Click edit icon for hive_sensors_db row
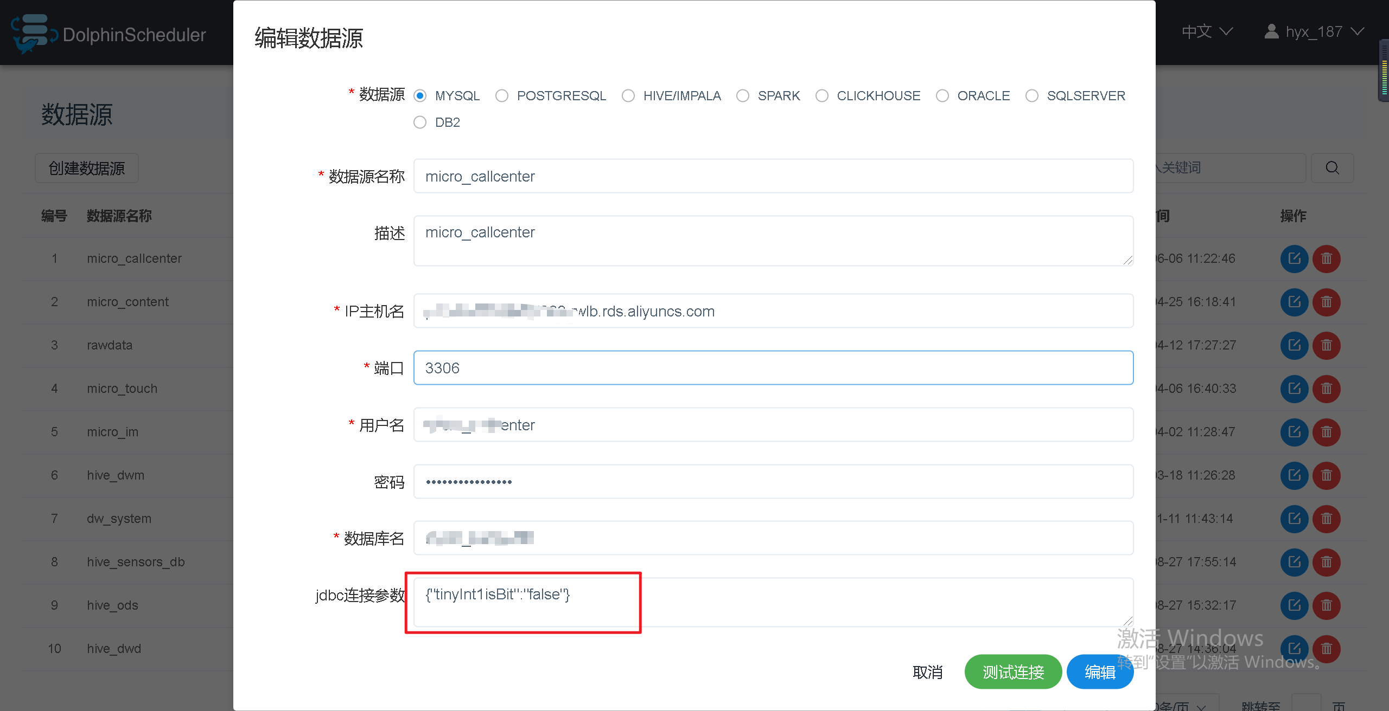Image resolution: width=1389 pixels, height=711 pixels. pos(1295,562)
